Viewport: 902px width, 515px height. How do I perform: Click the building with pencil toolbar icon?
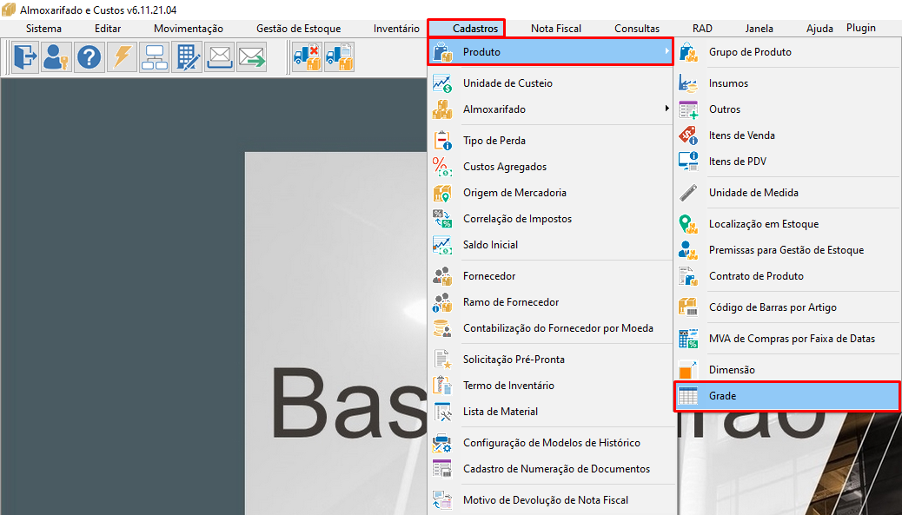coord(187,57)
